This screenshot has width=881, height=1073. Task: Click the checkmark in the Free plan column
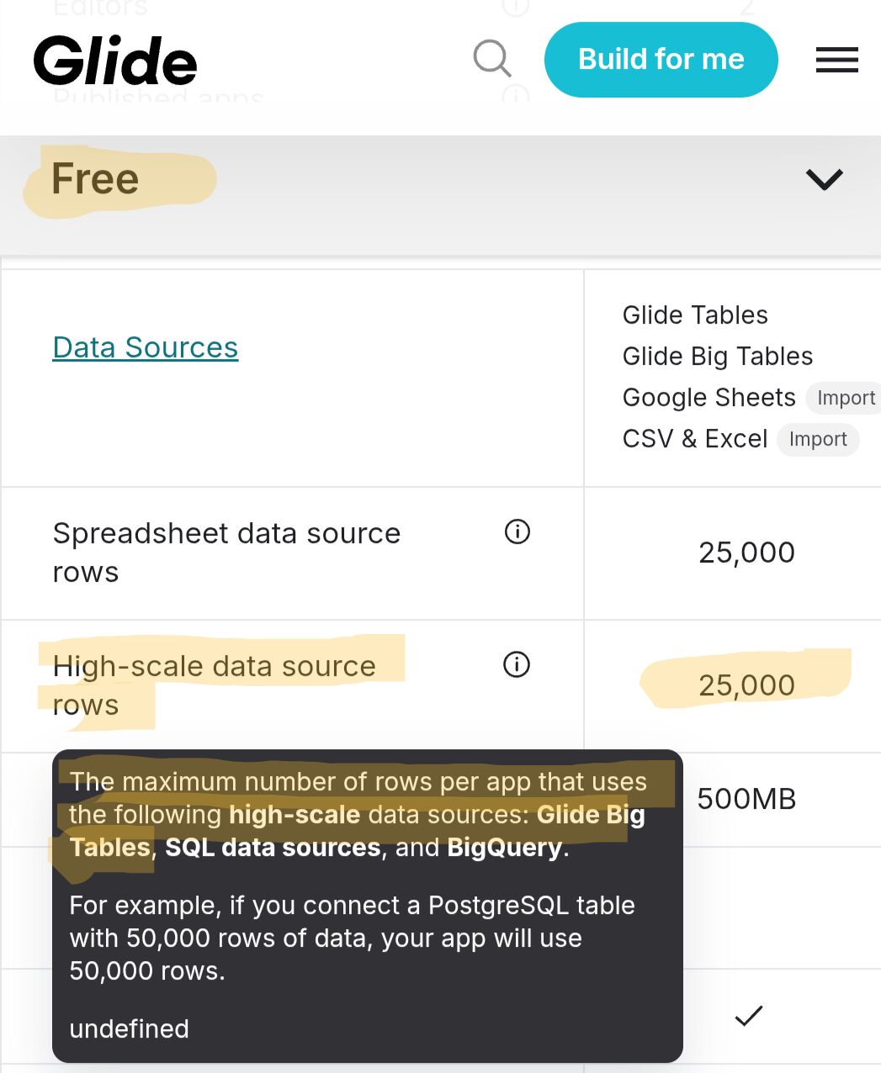coord(748,1016)
